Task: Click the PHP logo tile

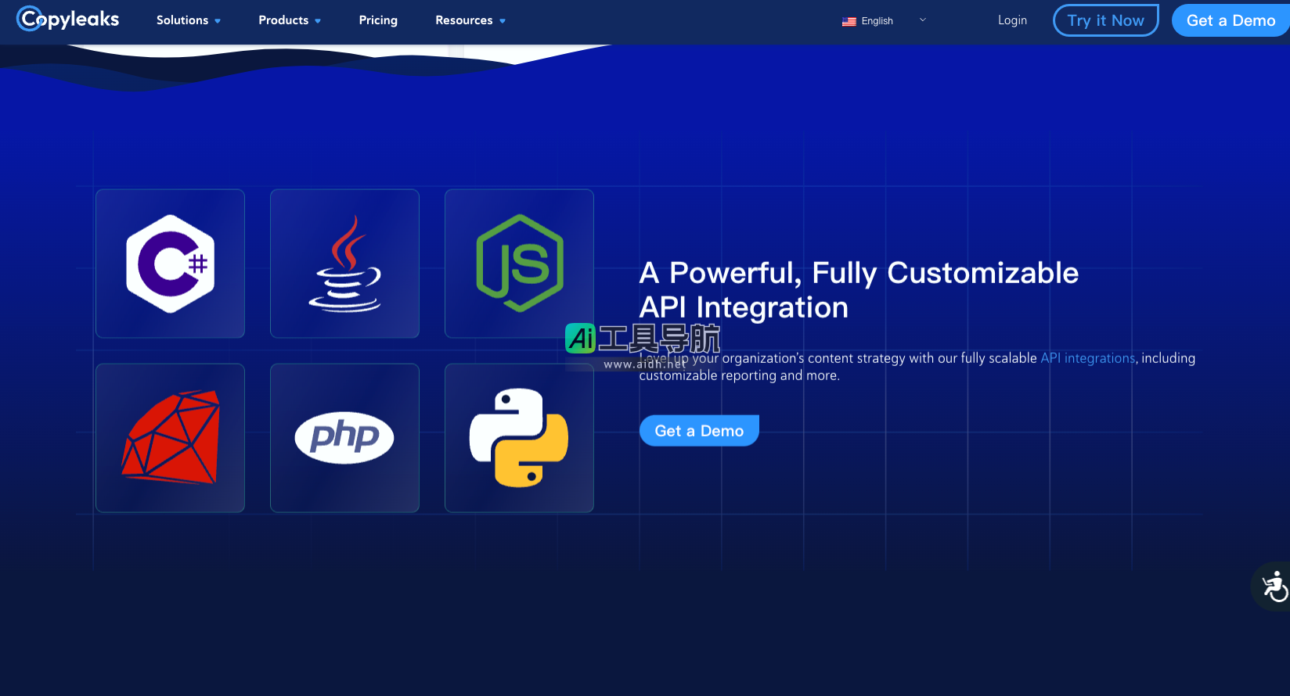Action: click(x=344, y=438)
